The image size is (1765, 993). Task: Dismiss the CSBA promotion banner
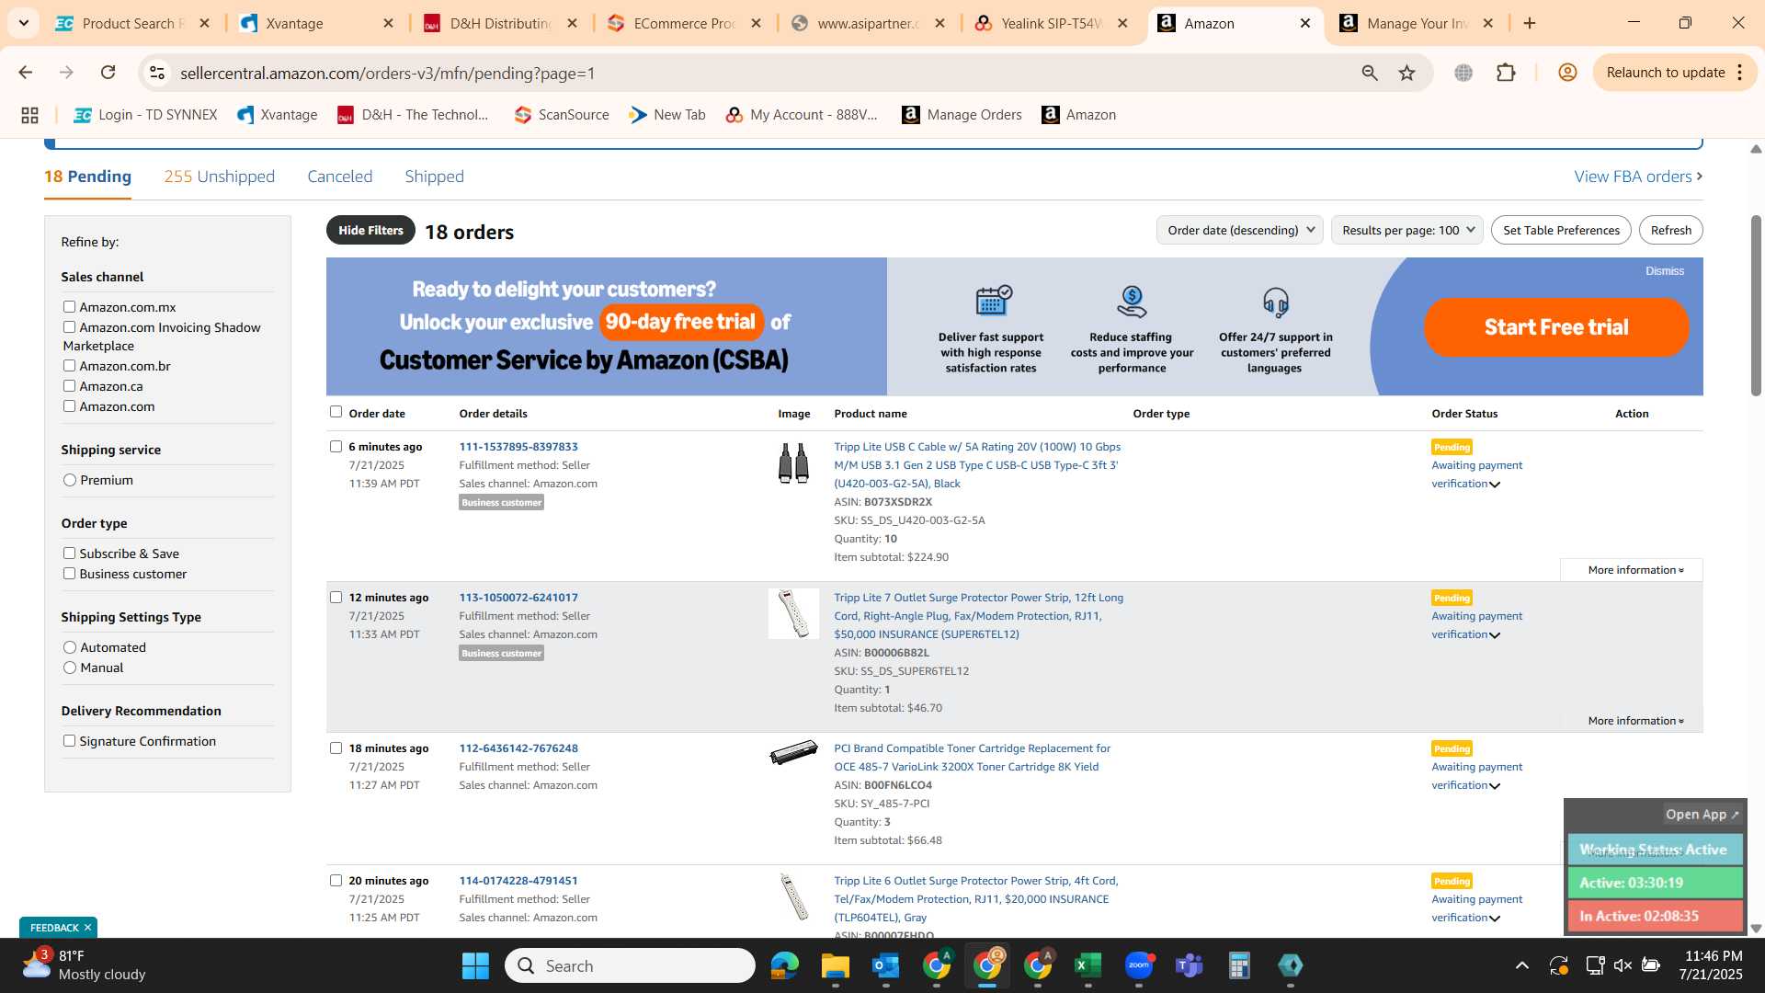(x=1665, y=271)
